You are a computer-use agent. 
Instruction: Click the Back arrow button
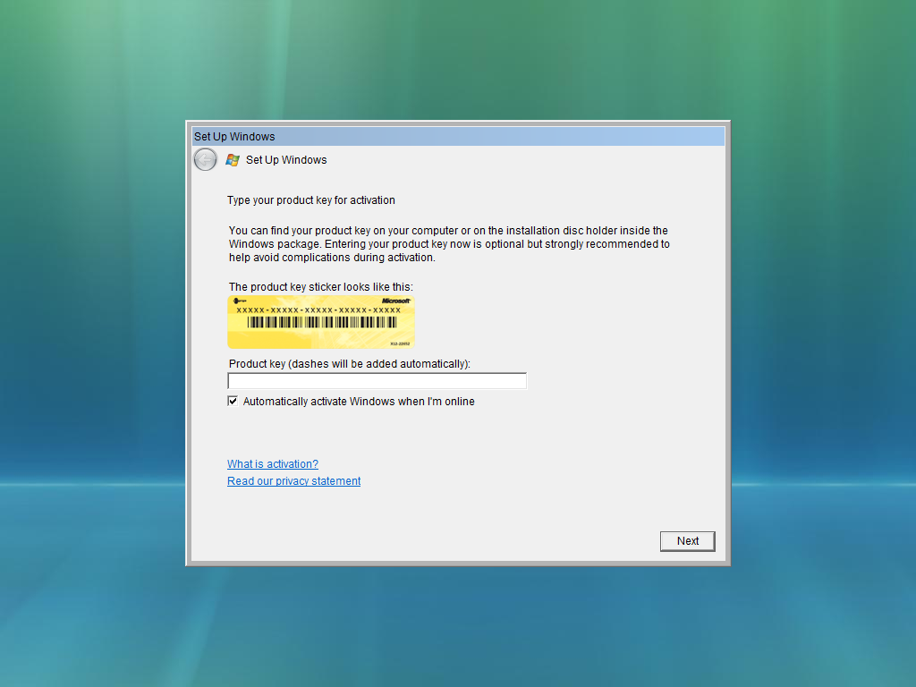(x=205, y=159)
